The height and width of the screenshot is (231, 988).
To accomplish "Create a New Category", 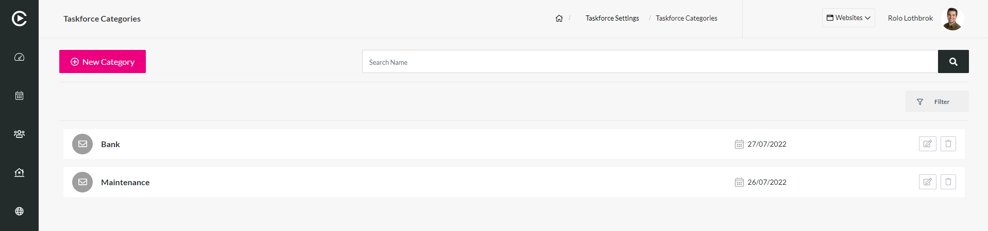I will coord(103,62).
